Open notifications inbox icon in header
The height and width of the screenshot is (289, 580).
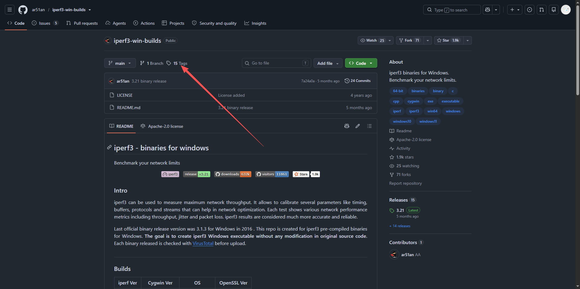point(554,10)
